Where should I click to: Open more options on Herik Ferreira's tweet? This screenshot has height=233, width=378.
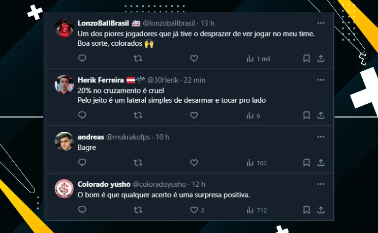pyautogui.click(x=320, y=80)
